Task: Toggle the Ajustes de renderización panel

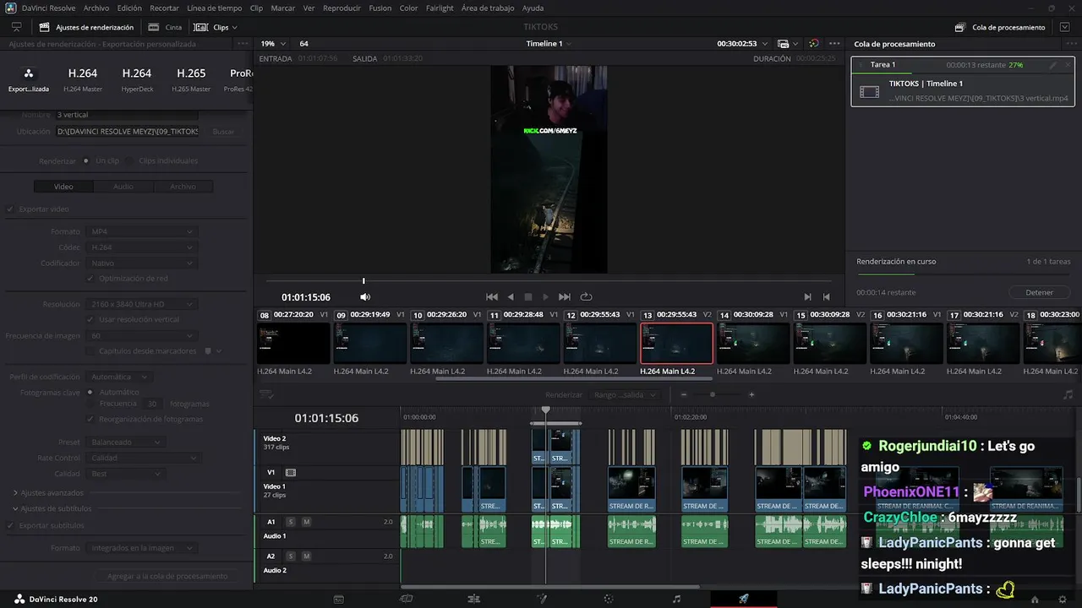Action: 85,27
